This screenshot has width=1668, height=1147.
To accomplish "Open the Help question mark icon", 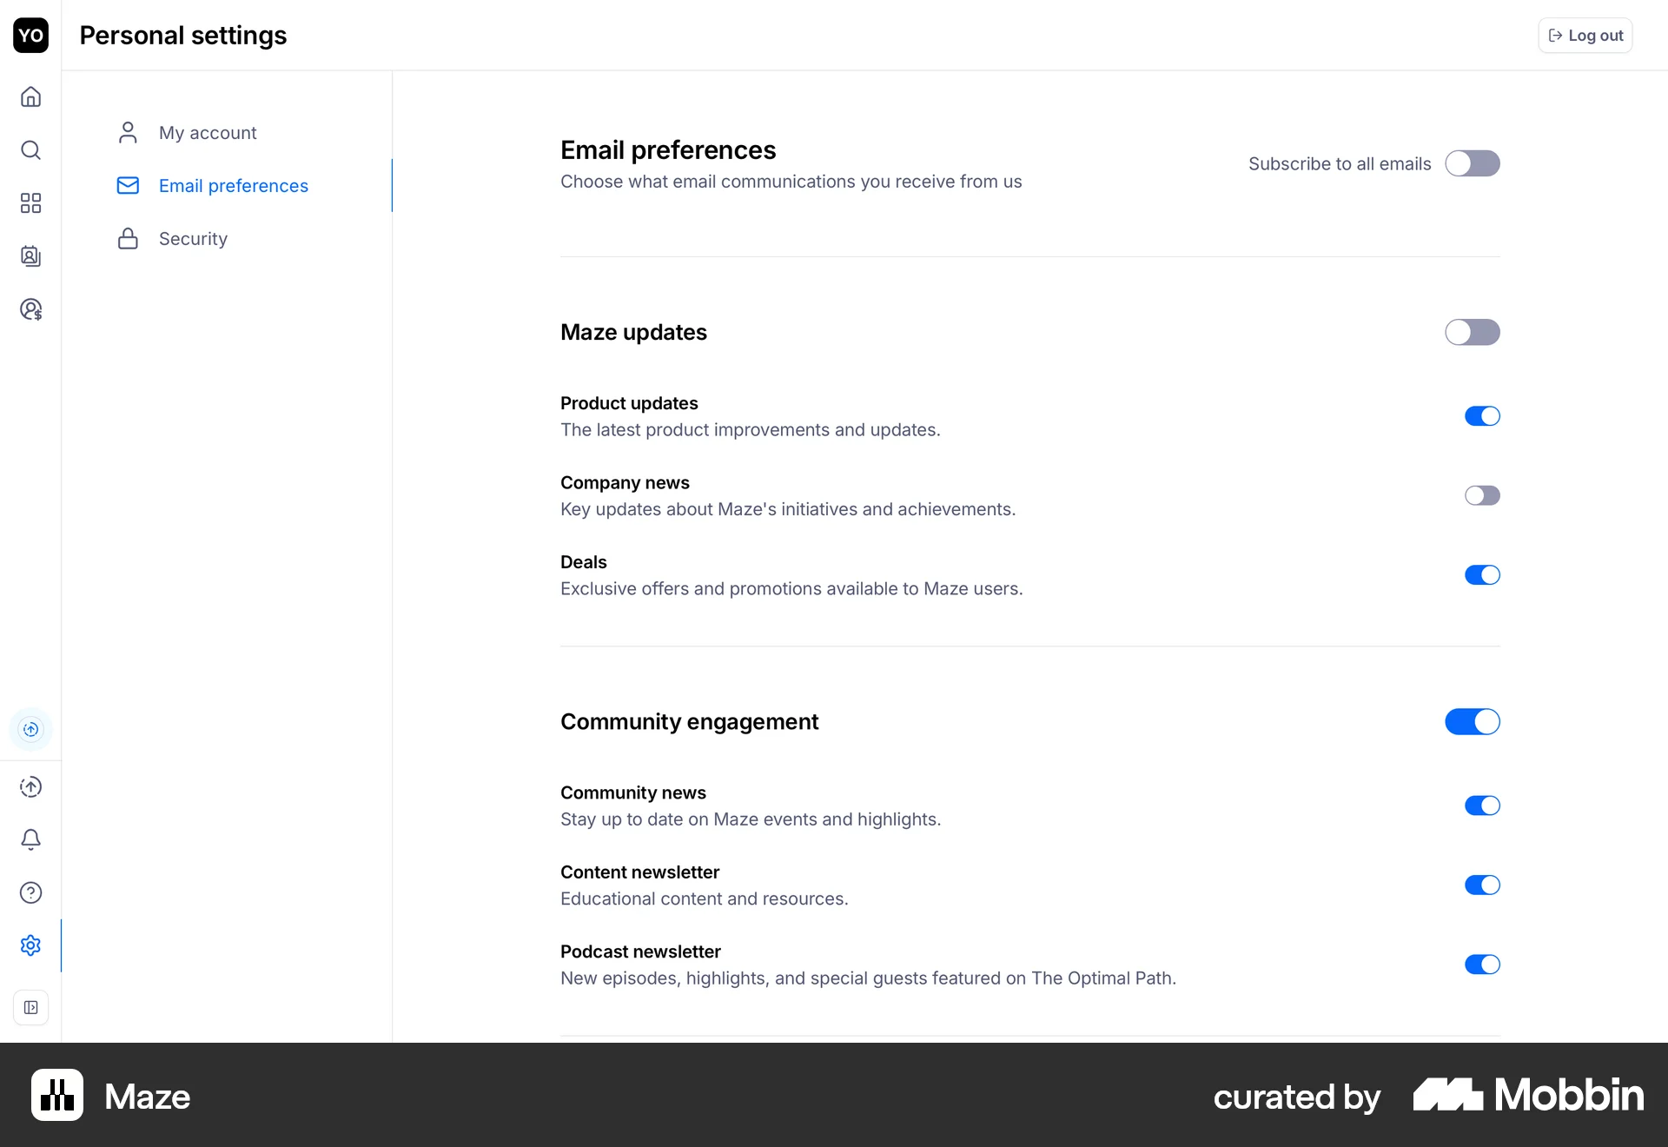I will 30,892.
